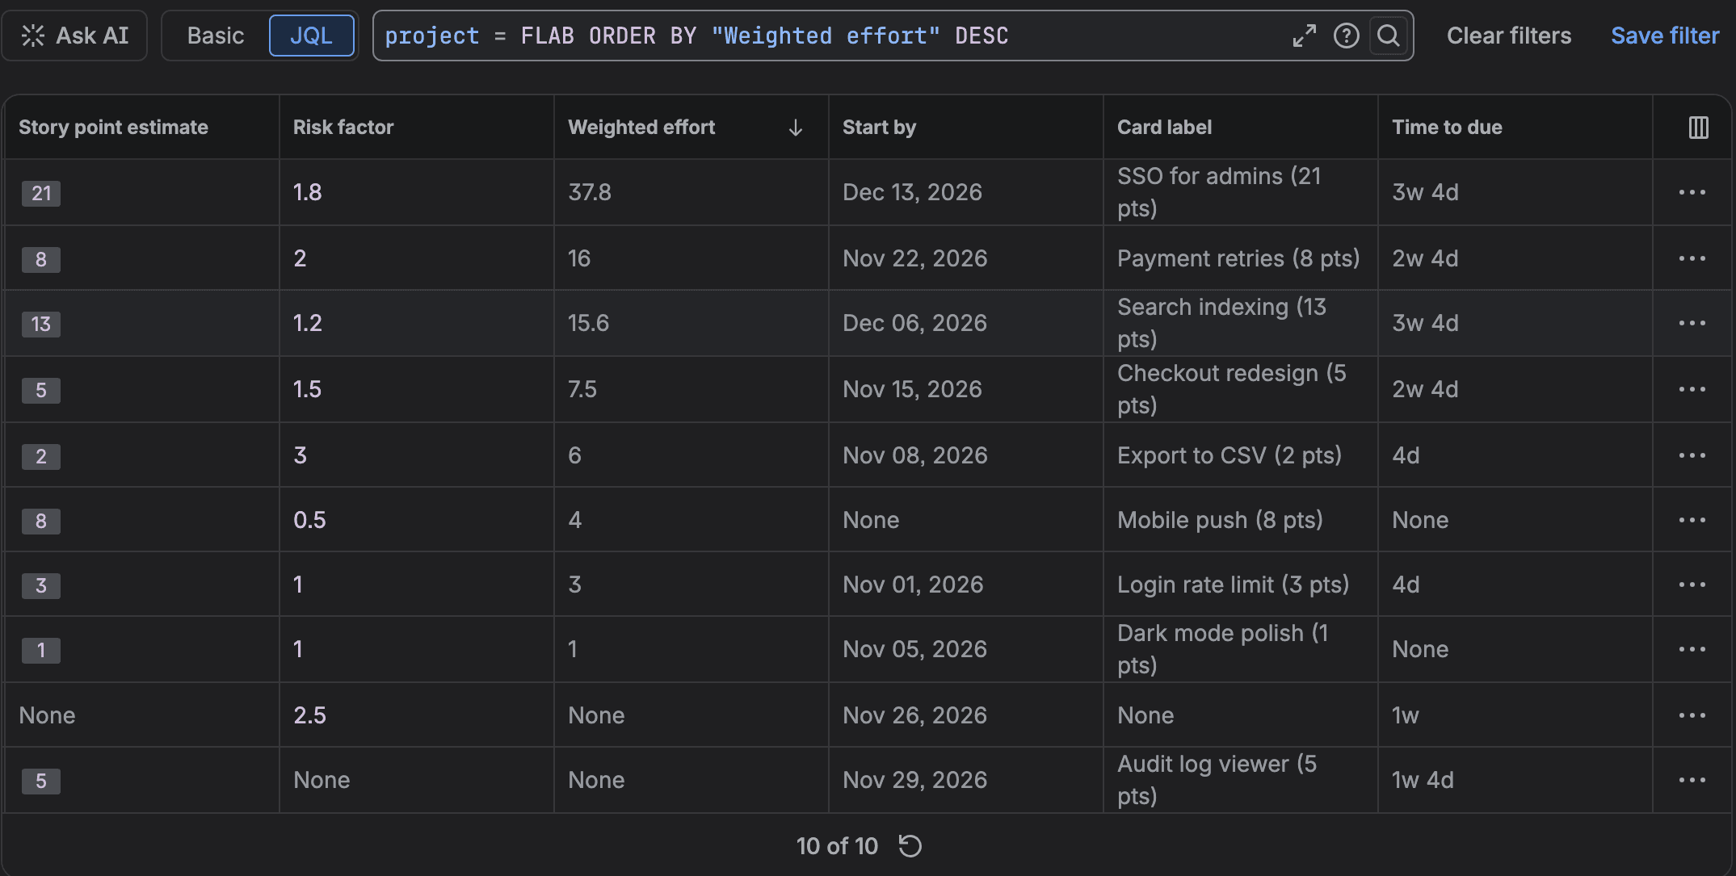The height and width of the screenshot is (876, 1736).
Task: Click the story point badge 13
Action: (41, 324)
